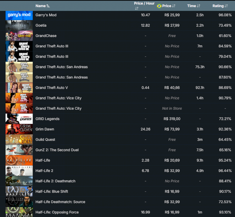The width and height of the screenshot is (235, 217).
Task: Click the Brazil flag currency icon
Action: 159,6
